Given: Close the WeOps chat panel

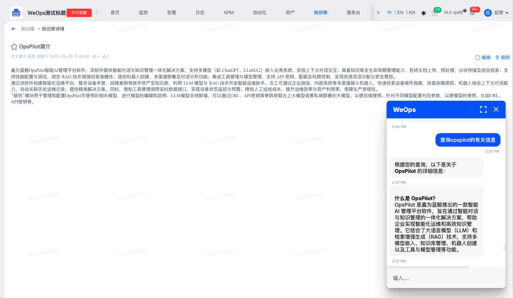Looking at the screenshot, I should [496, 109].
